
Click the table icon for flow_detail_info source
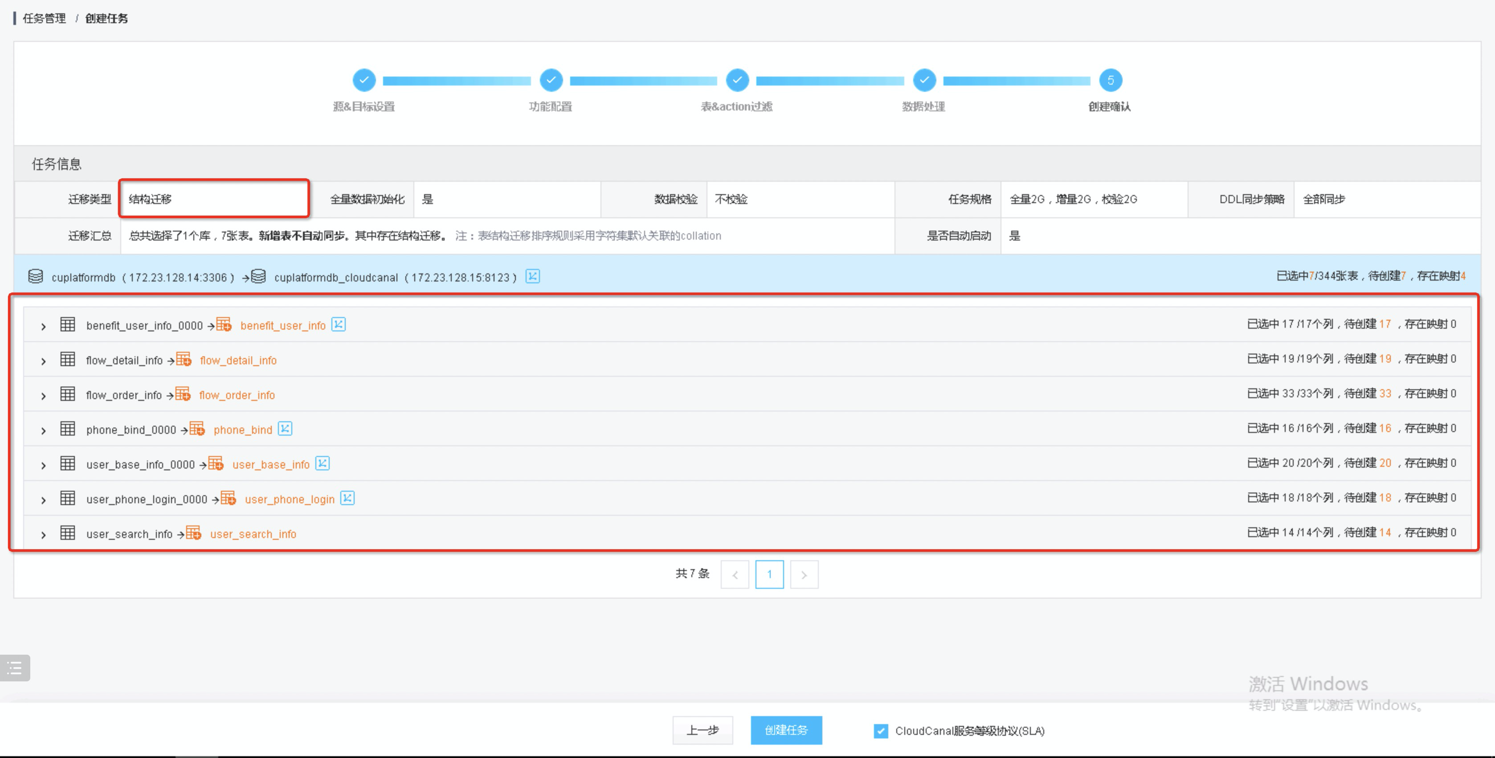pos(68,359)
